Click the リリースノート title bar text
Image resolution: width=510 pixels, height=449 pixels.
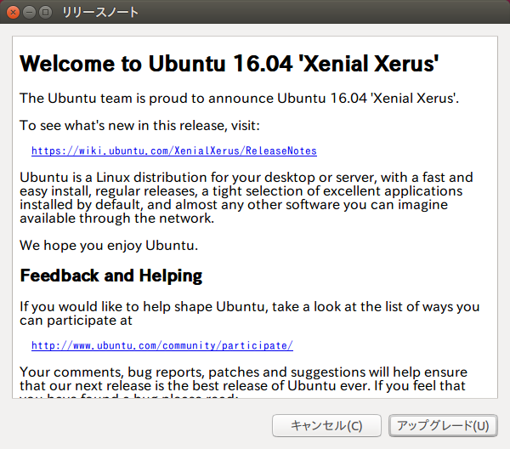point(100,13)
